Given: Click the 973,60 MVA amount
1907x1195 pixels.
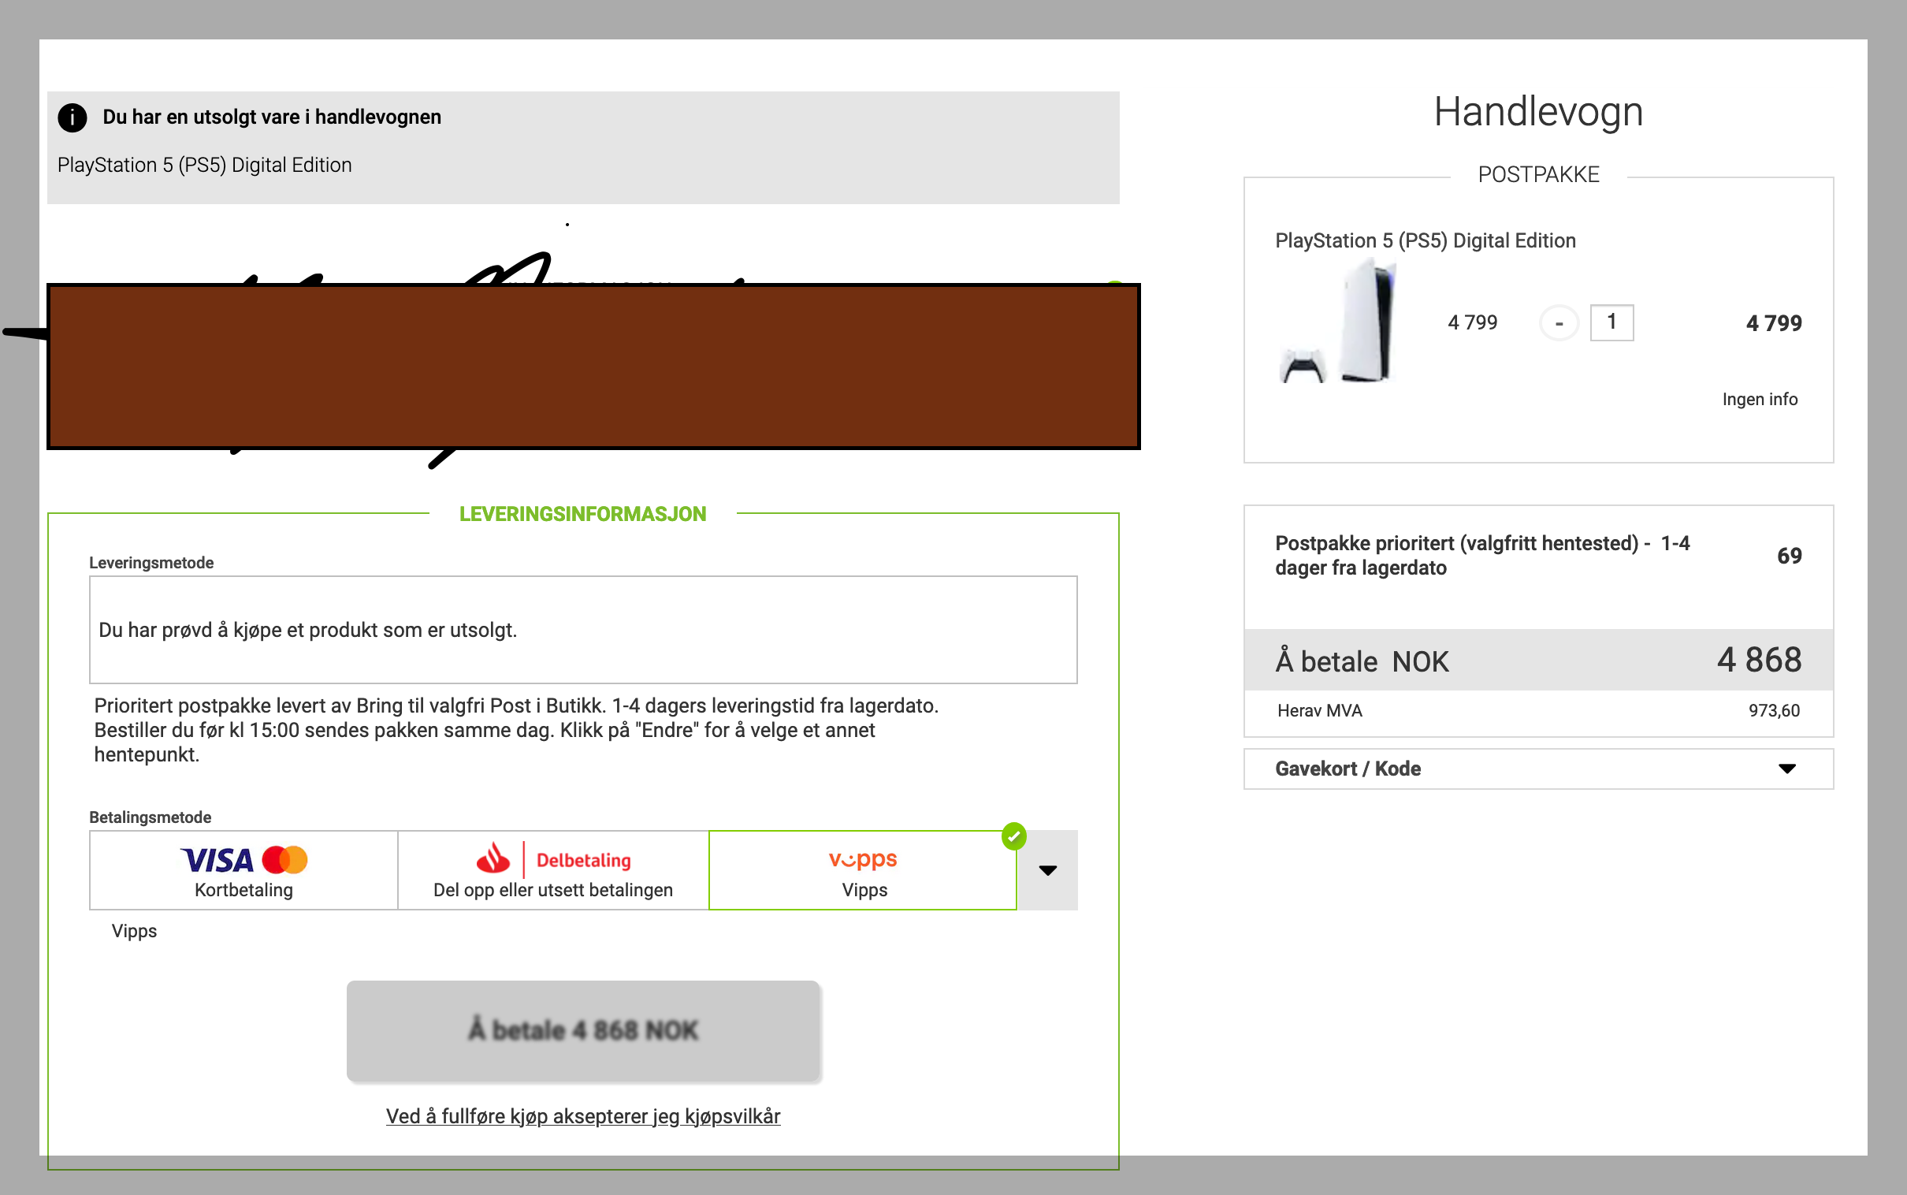Looking at the screenshot, I should (x=1774, y=710).
